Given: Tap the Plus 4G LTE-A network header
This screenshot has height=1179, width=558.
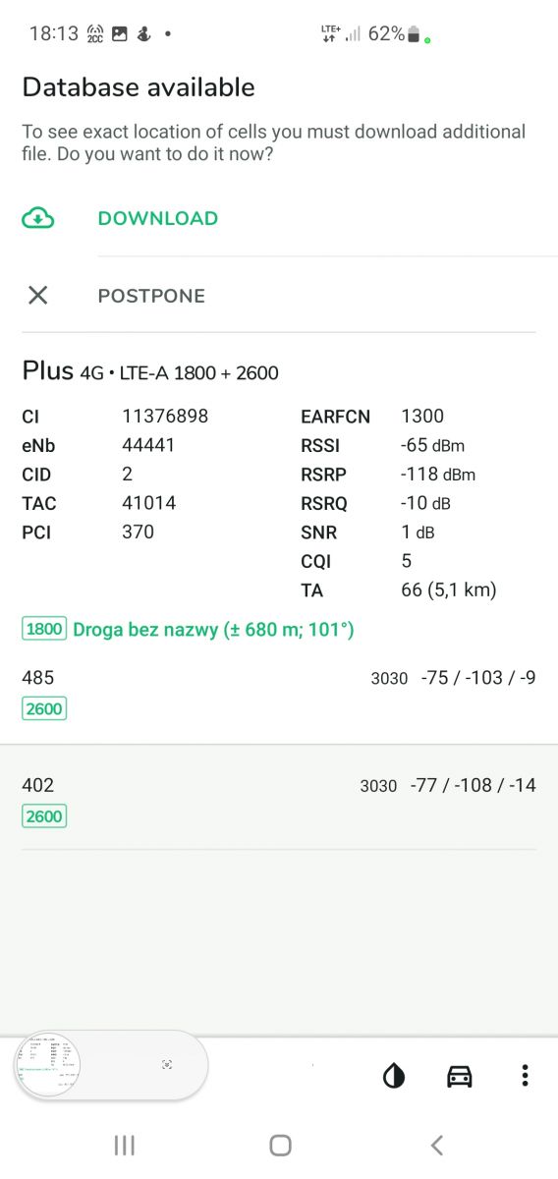Looking at the screenshot, I should tap(150, 371).
